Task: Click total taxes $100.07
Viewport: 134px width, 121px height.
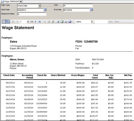Action: click(94, 116)
